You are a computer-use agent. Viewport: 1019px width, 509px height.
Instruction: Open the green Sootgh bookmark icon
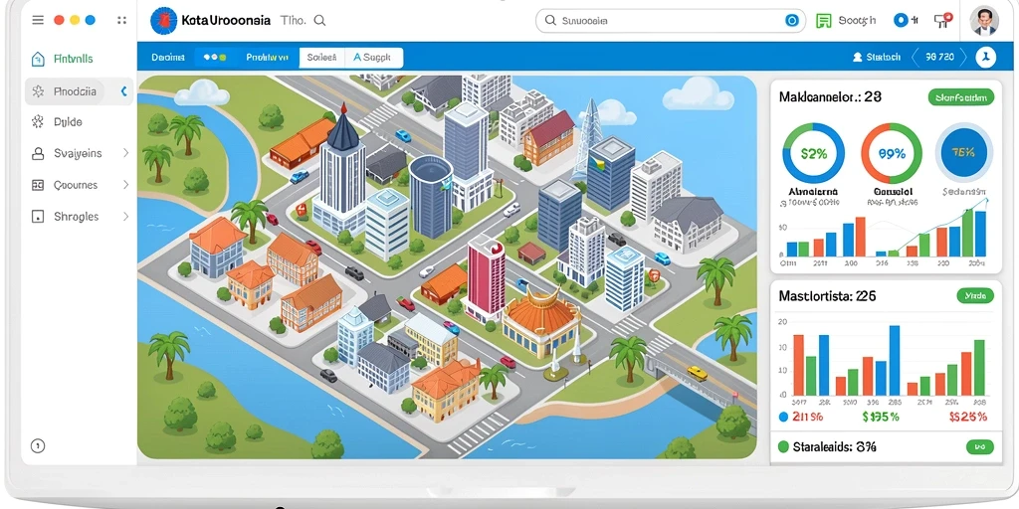pos(823,21)
